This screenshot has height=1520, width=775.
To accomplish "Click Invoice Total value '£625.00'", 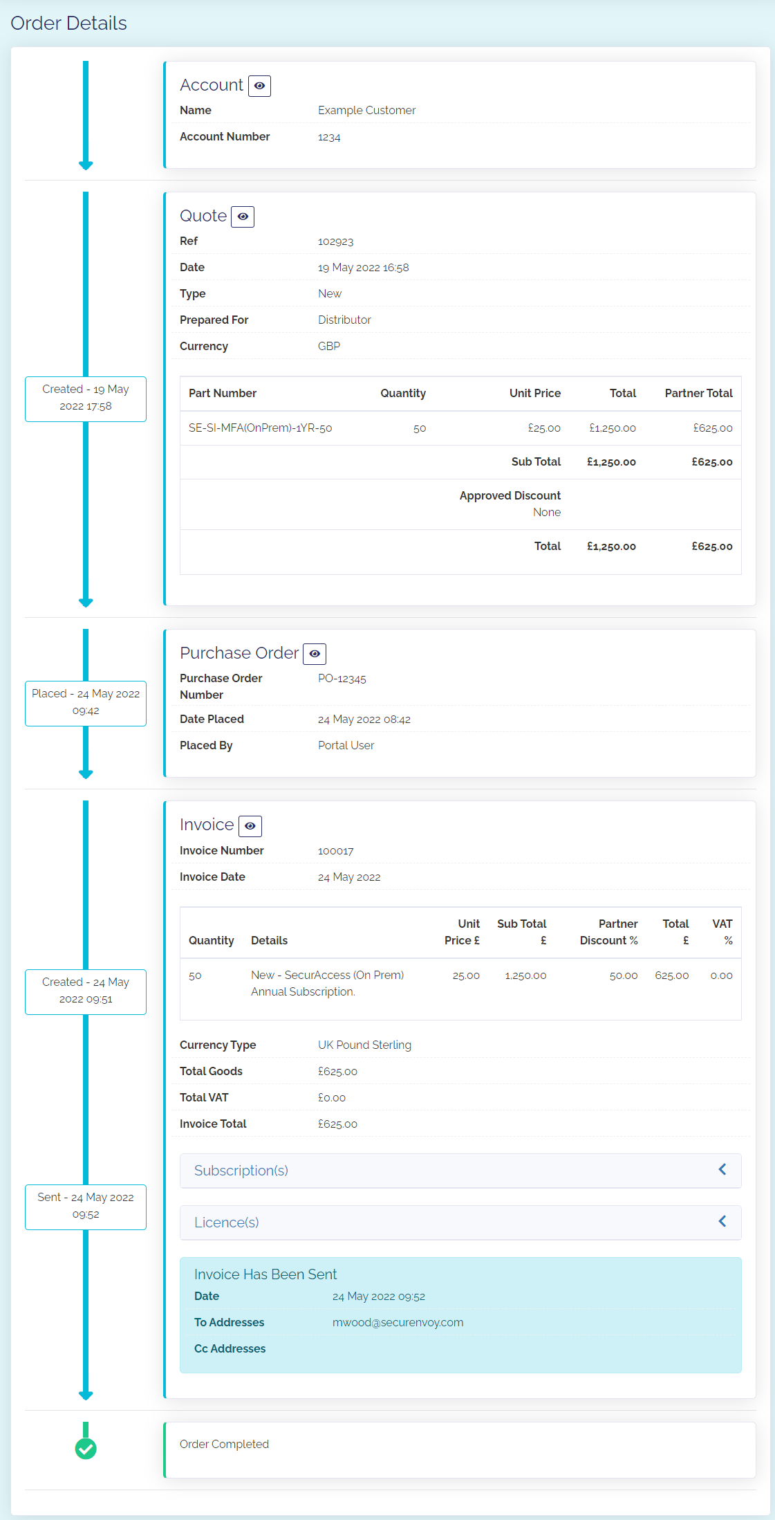I will pyautogui.click(x=337, y=1124).
